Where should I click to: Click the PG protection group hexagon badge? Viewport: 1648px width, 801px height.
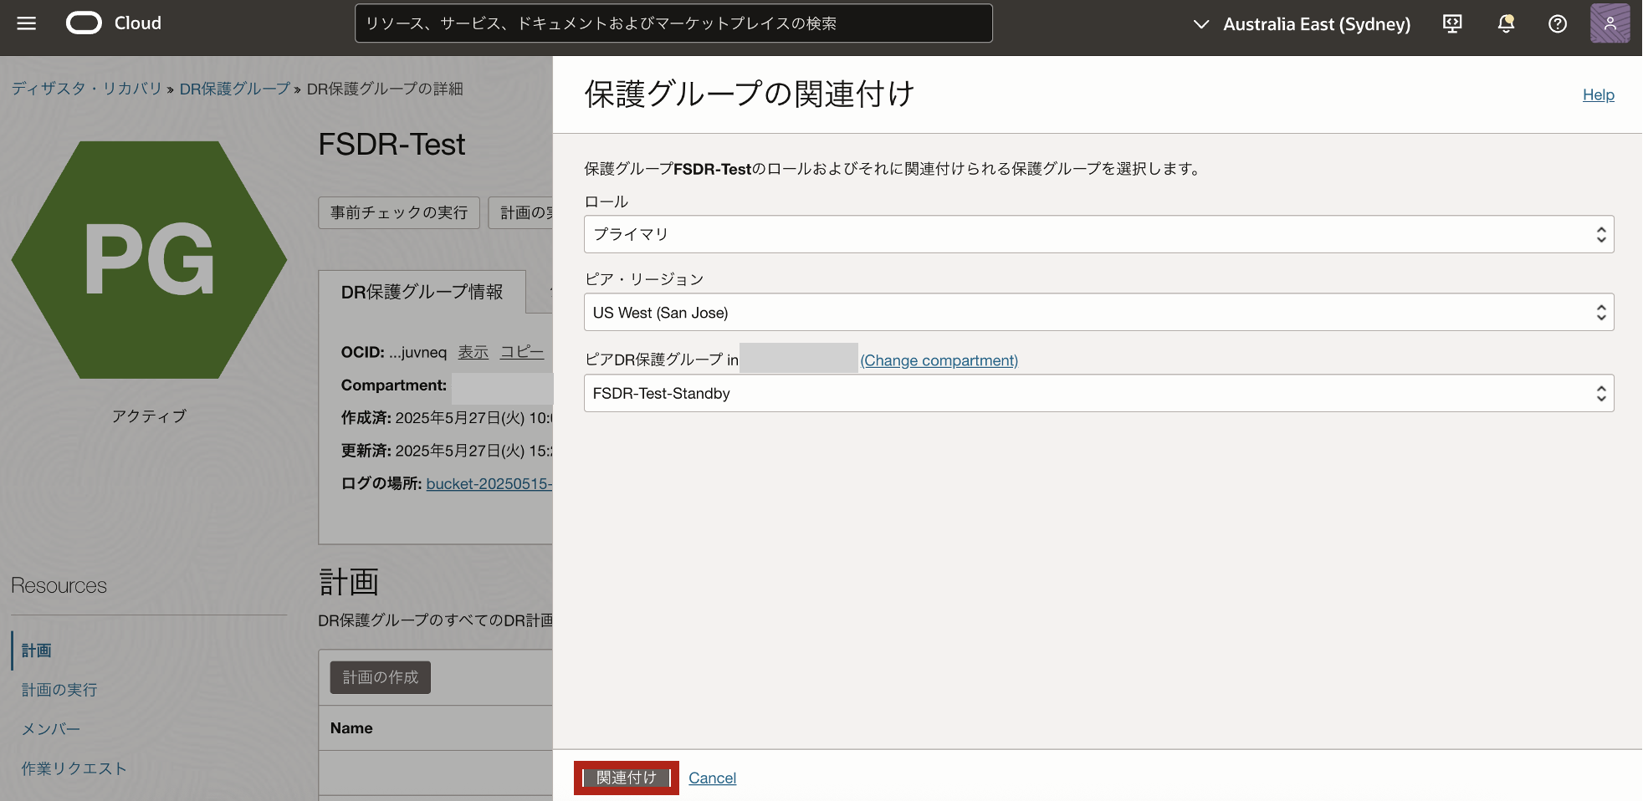tap(148, 258)
